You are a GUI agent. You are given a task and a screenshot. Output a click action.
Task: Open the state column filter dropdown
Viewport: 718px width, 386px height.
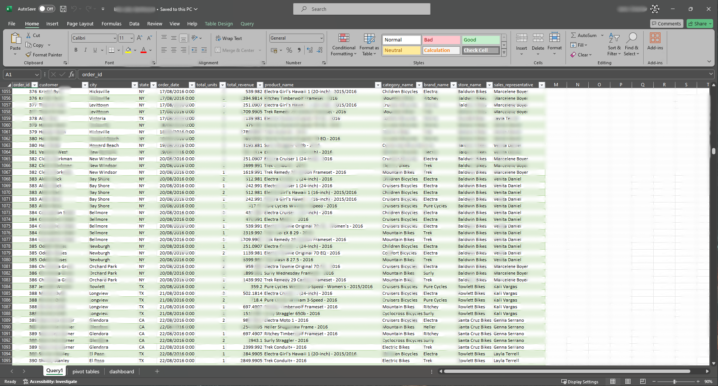tap(153, 85)
